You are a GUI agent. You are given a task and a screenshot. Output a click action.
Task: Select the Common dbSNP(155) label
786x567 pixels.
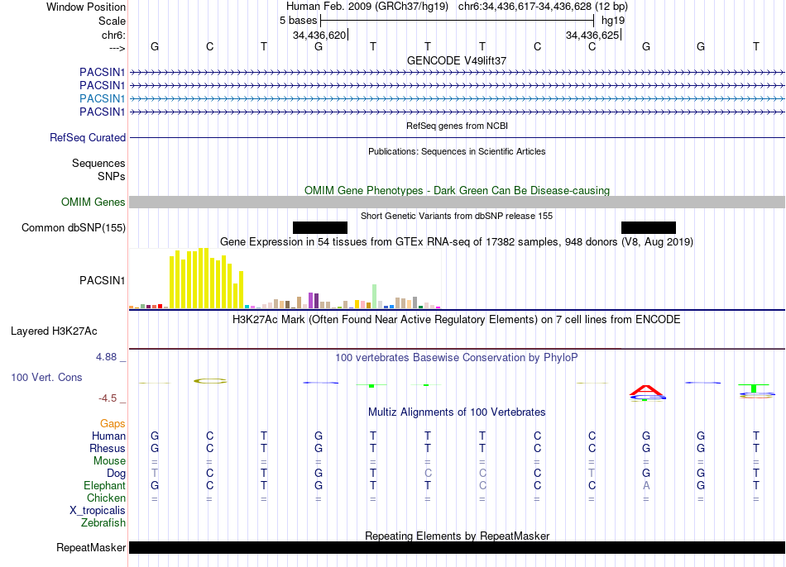(73, 228)
